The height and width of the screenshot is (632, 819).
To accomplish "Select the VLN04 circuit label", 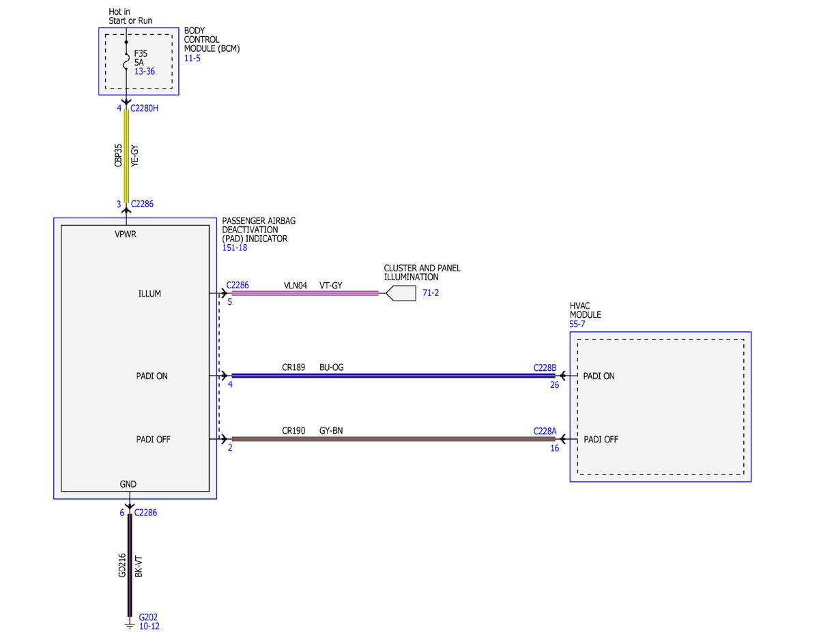I will tap(297, 286).
